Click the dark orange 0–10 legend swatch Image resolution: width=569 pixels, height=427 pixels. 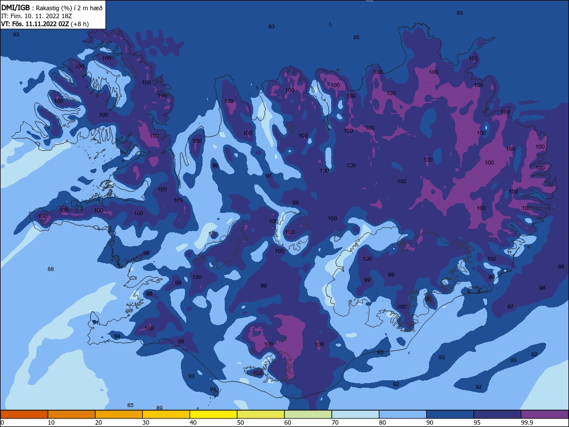point(24,414)
